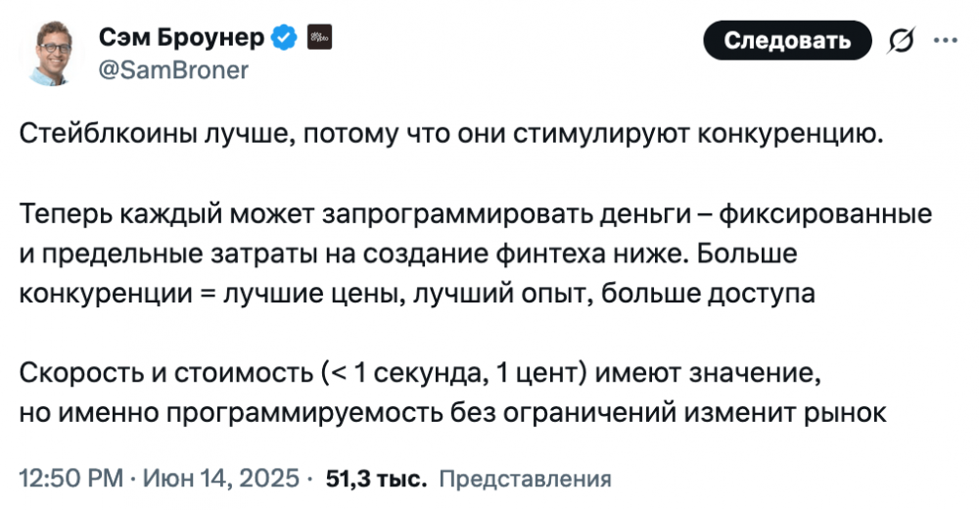979x510 pixels.
Task: Click the line starting "Скорость и стоимость"
Action: click(417, 372)
